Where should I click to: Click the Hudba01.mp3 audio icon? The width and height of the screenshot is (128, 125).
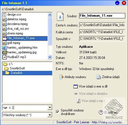(5, 57)
